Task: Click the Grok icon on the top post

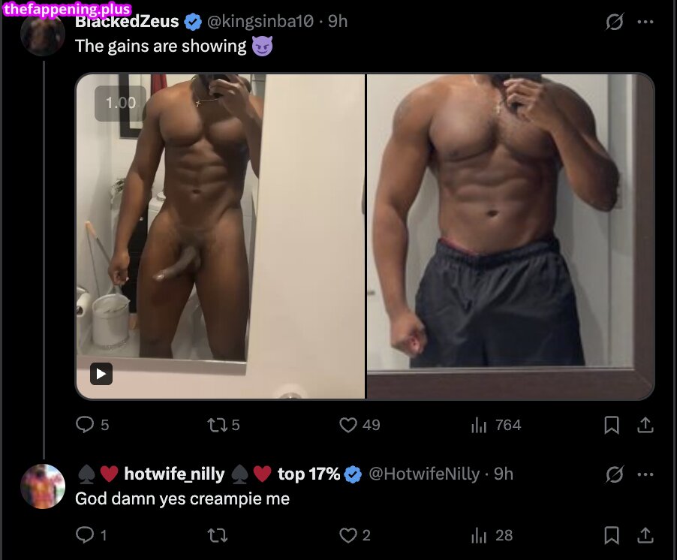Action: (614, 22)
